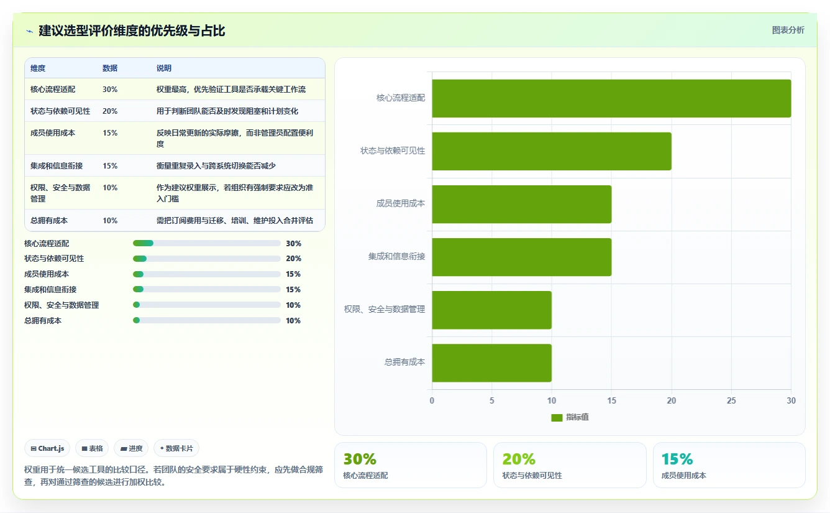Open the 20% 状态与依赖可见性 data card
The height and width of the screenshot is (513, 830).
coord(570,465)
